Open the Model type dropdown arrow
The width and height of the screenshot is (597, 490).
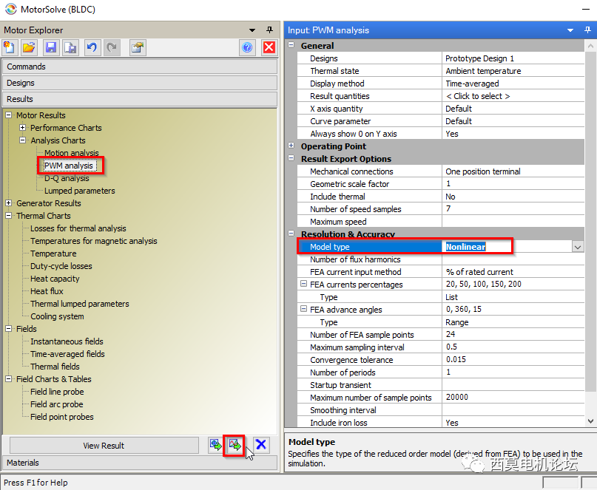(578, 247)
